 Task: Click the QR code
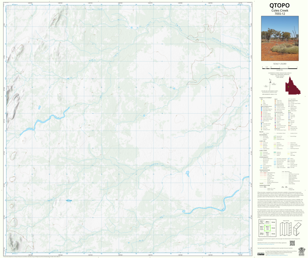[x=292, y=243]
